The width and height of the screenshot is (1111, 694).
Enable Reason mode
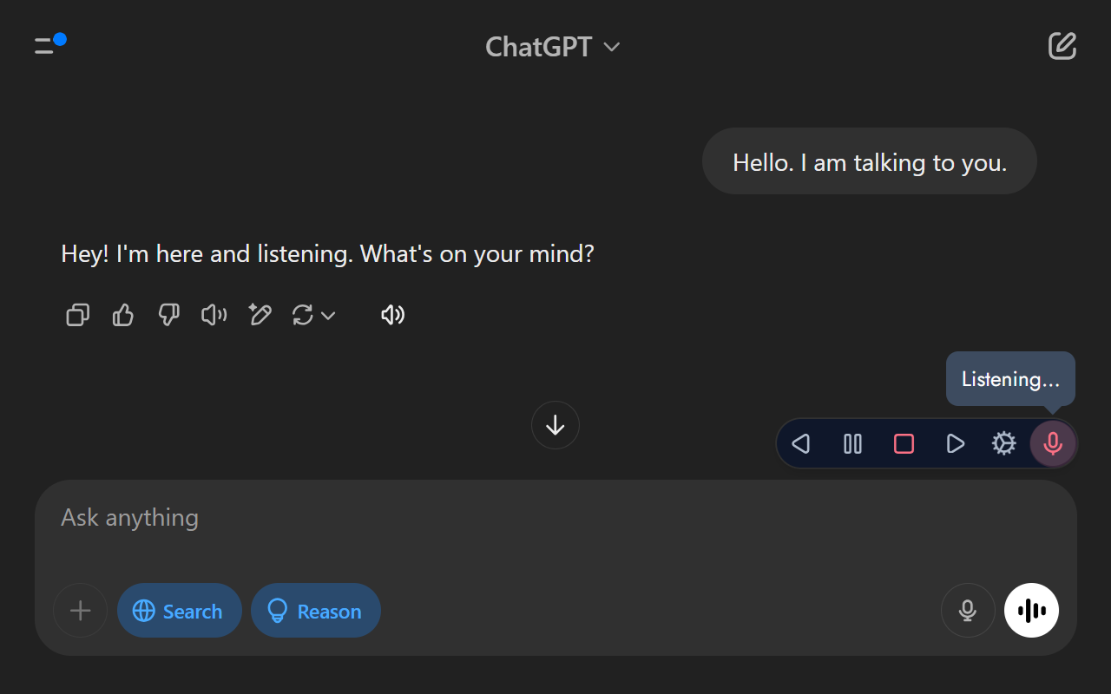(316, 610)
